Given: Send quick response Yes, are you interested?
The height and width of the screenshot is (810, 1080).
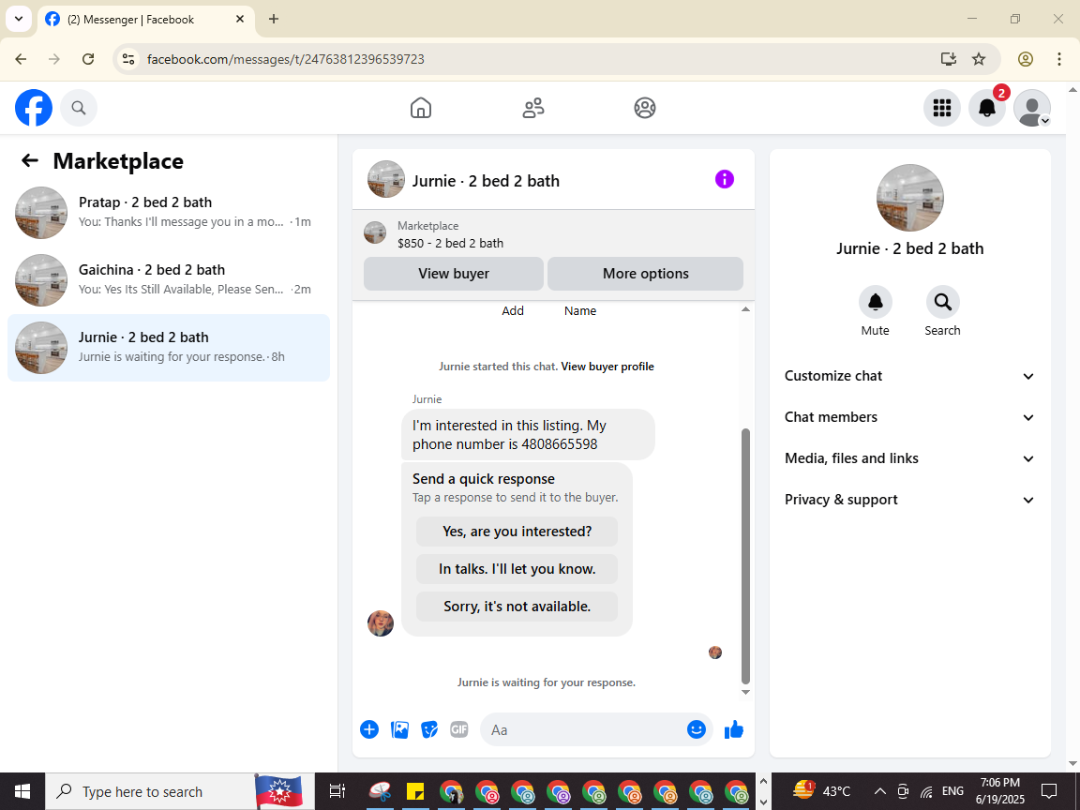Looking at the screenshot, I should (x=517, y=531).
